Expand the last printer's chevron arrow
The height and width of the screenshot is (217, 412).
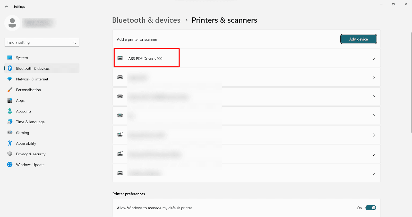coord(374,173)
